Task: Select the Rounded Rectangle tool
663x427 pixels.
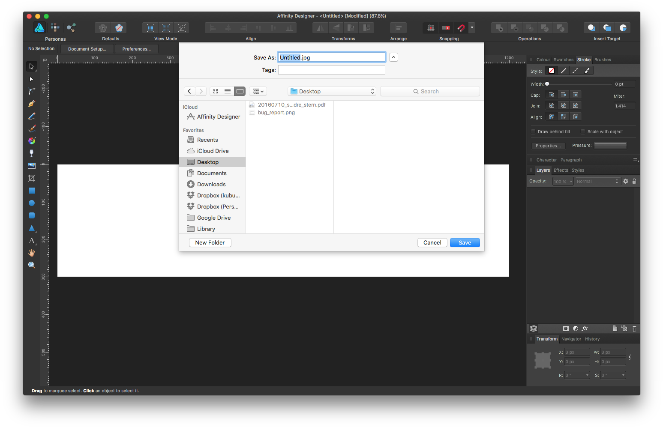Action: point(32,215)
